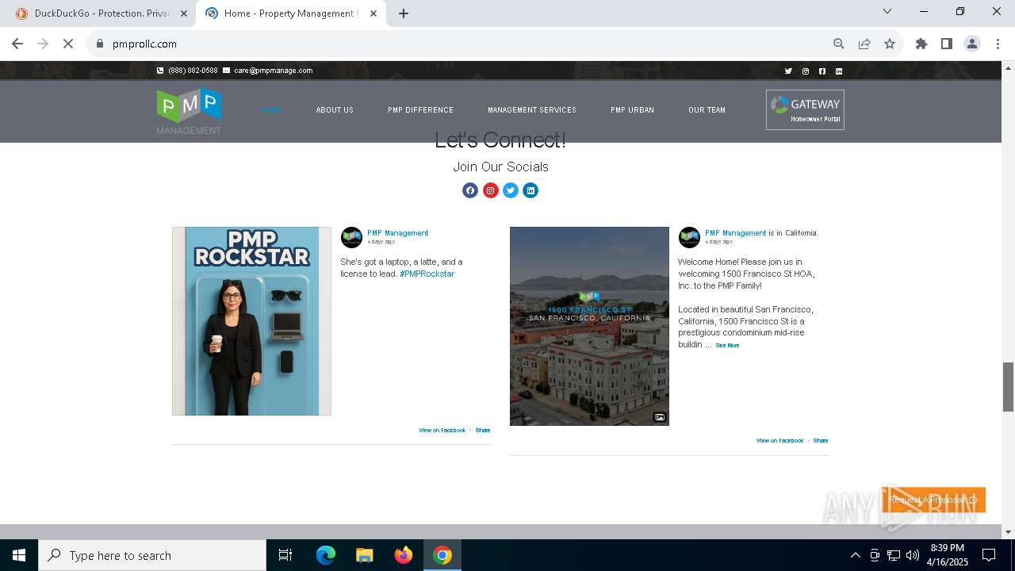1015x571 pixels.
Task: Open the PMP Rockstar post image
Action: [x=251, y=321]
